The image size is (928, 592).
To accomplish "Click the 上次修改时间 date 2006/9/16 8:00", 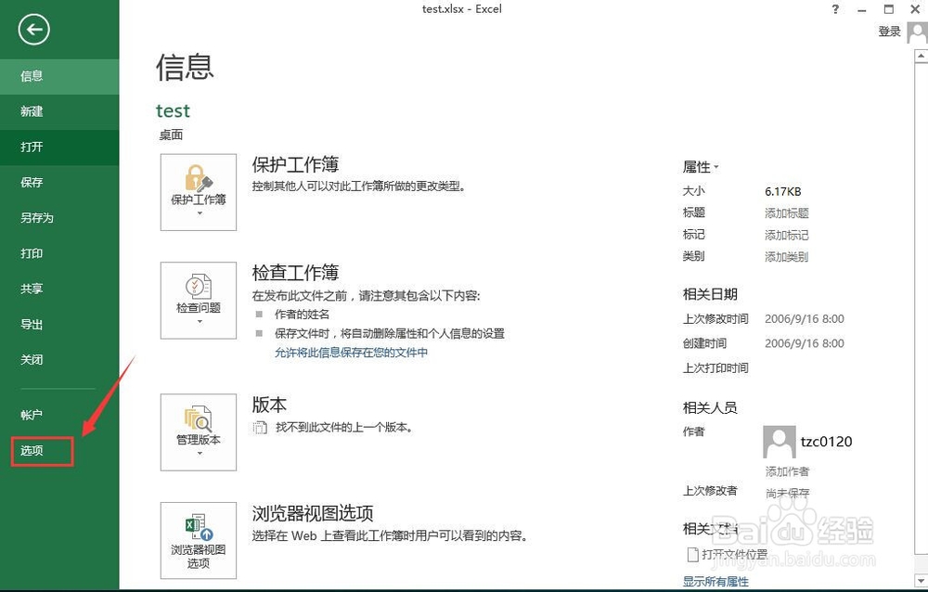I will (805, 319).
